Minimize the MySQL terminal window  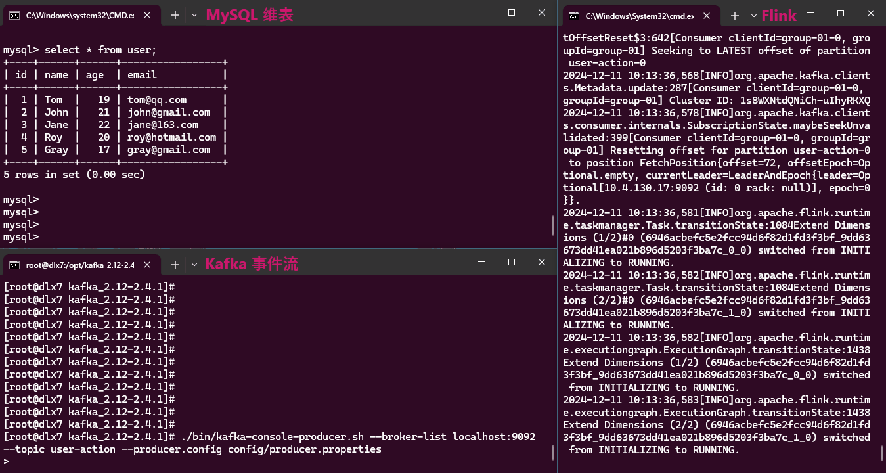click(481, 12)
